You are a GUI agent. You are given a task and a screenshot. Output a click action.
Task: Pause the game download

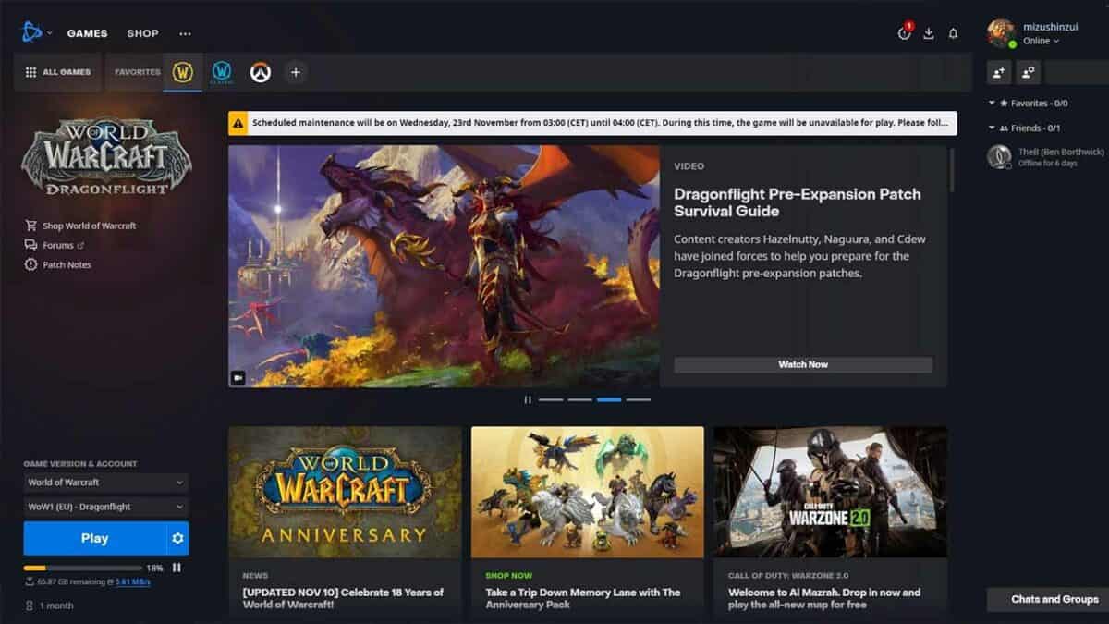(x=177, y=568)
